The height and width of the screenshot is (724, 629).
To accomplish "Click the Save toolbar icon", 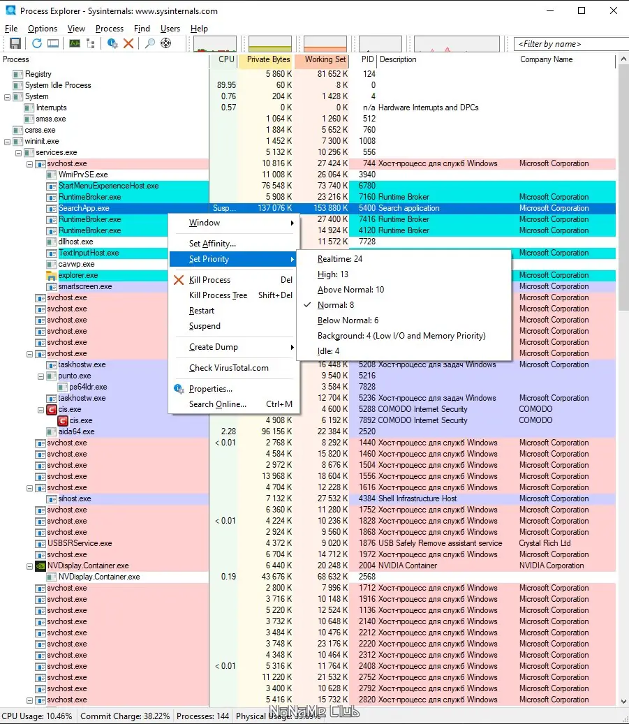I will (15, 43).
